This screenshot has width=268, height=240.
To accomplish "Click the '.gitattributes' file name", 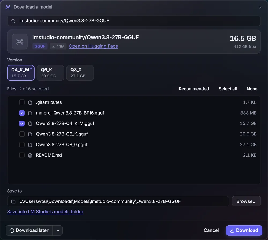I will point(49,102).
